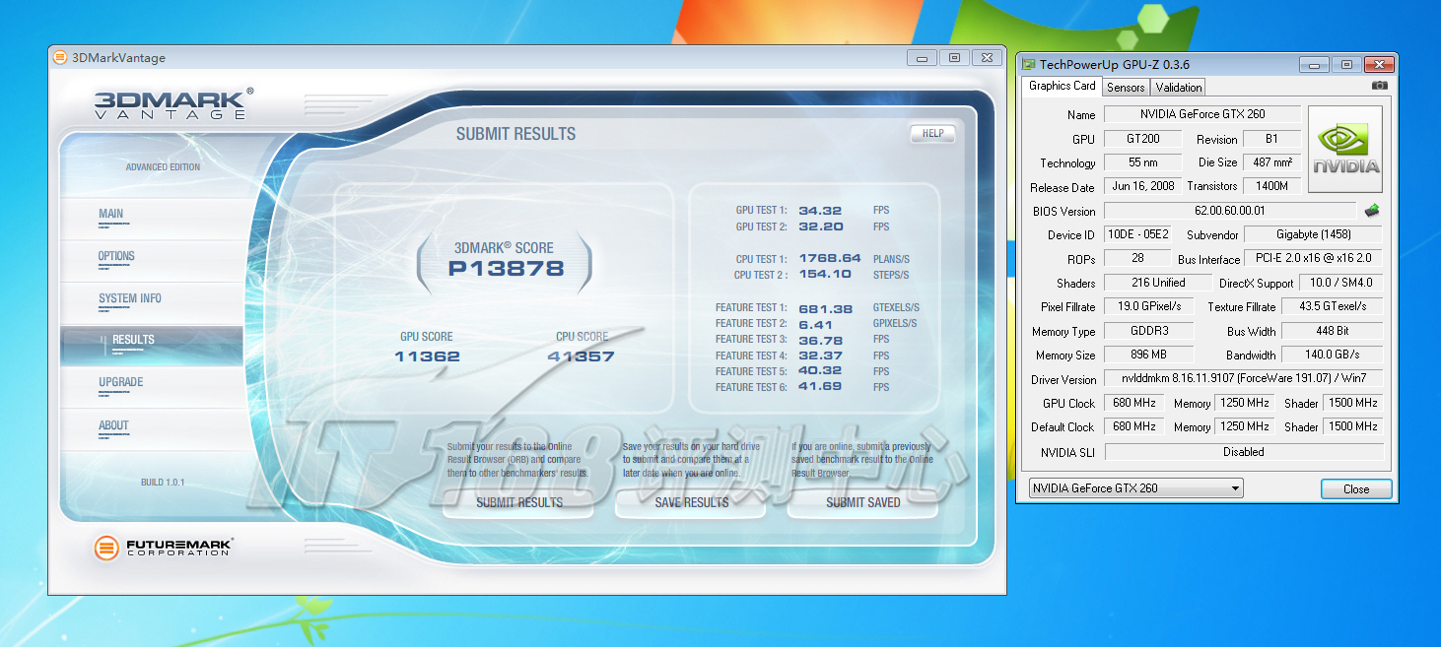Click the Bus Interface PCI-E value

coord(1313,258)
